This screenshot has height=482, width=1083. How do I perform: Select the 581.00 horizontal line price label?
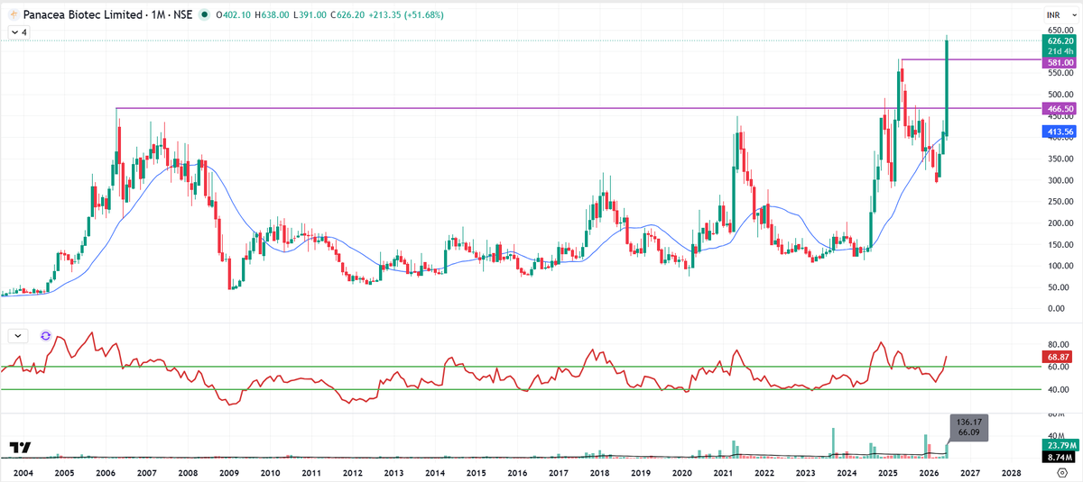1060,62
